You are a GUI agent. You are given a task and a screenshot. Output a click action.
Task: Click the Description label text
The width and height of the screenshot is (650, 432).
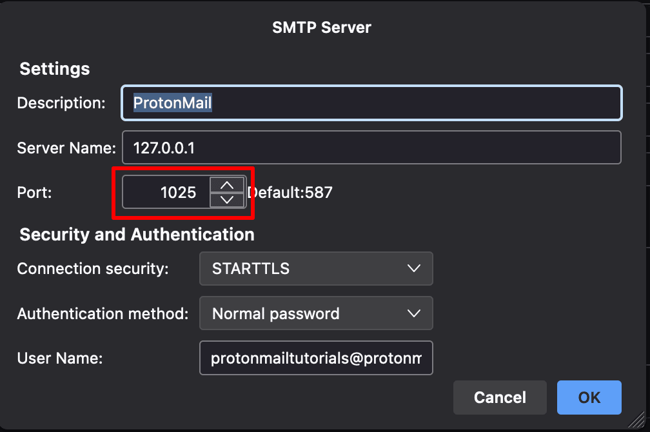(x=61, y=103)
